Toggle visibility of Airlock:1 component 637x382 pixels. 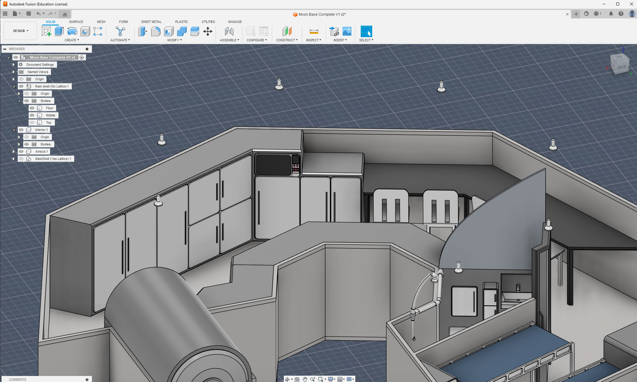pyautogui.click(x=21, y=151)
